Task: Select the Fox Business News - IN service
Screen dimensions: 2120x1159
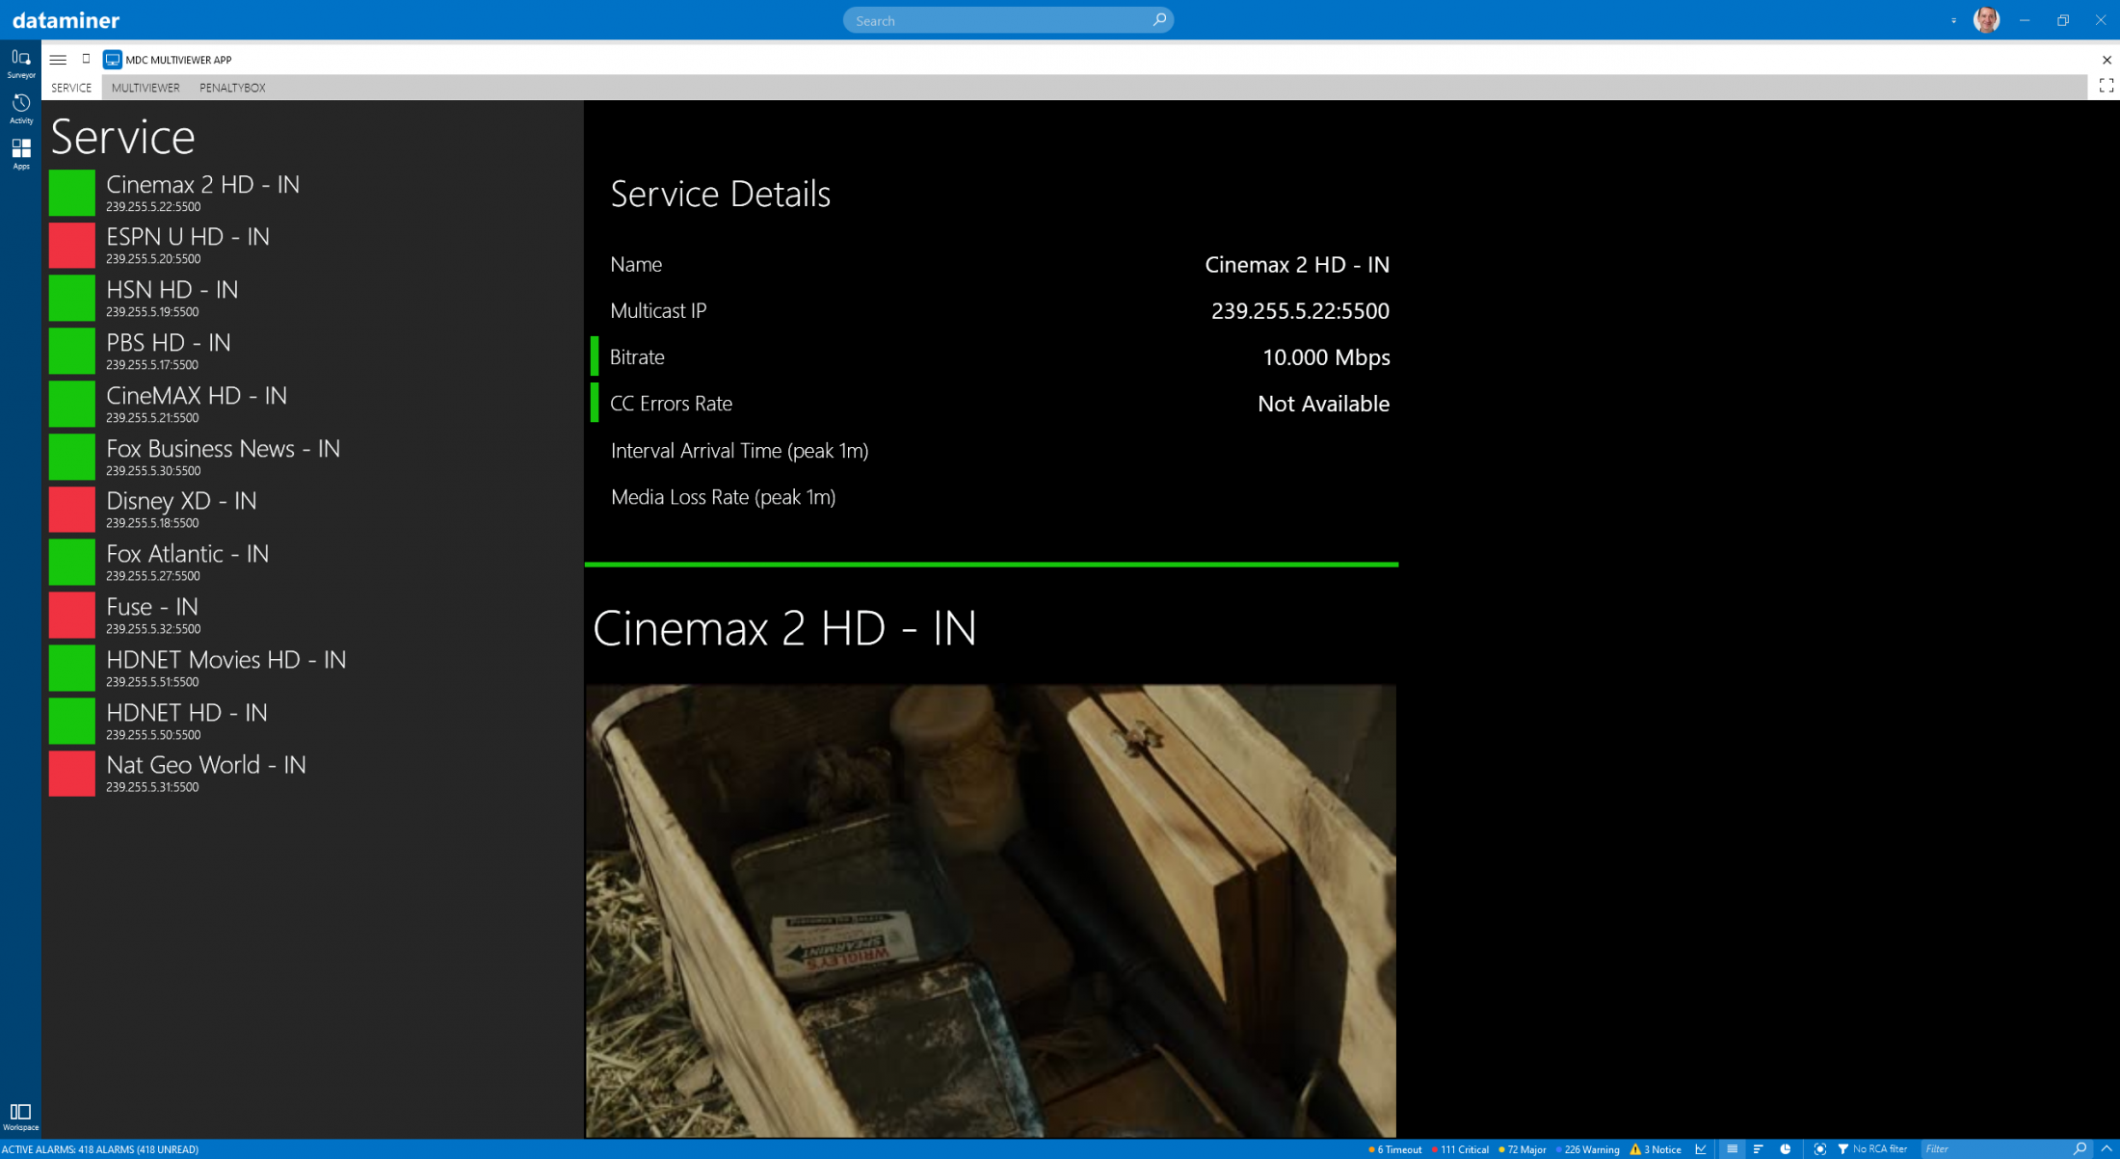Action: pyautogui.click(x=313, y=457)
